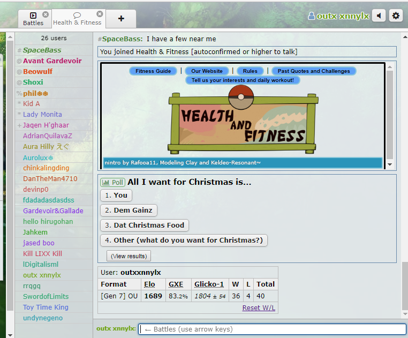Select fdadadasdasdss user
The image size is (408, 338).
point(54,200)
